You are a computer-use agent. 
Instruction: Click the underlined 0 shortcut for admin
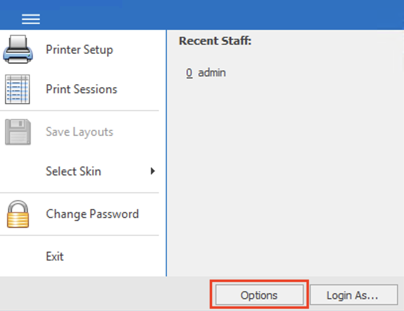tap(189, 72)
